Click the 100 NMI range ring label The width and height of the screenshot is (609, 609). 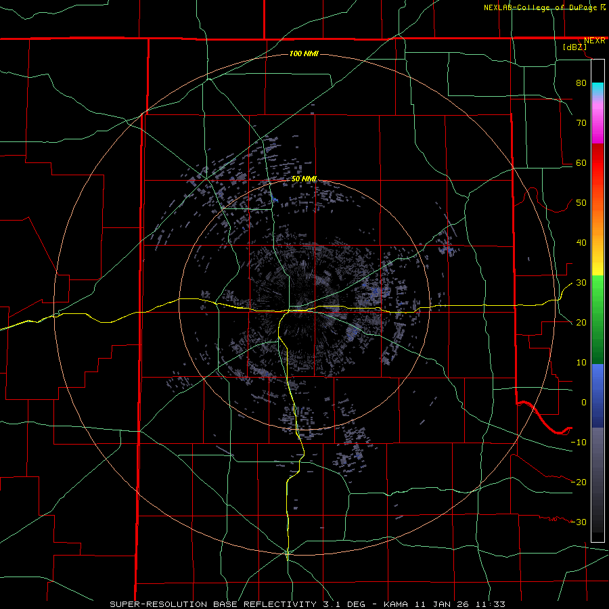[x=304, y=53]
